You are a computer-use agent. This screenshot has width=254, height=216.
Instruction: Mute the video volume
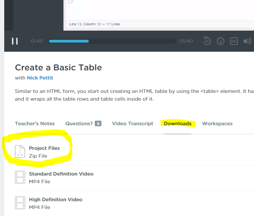pyautogui.click(x=247, y=41)
